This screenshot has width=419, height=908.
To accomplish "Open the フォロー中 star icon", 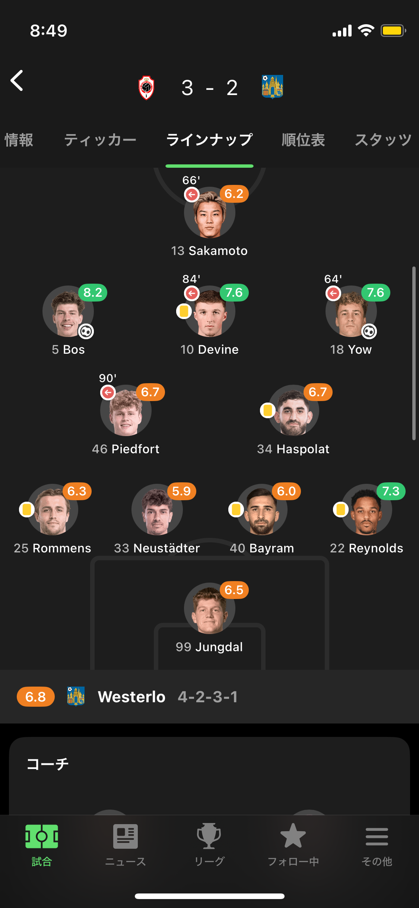I will [x=293, y=836].
